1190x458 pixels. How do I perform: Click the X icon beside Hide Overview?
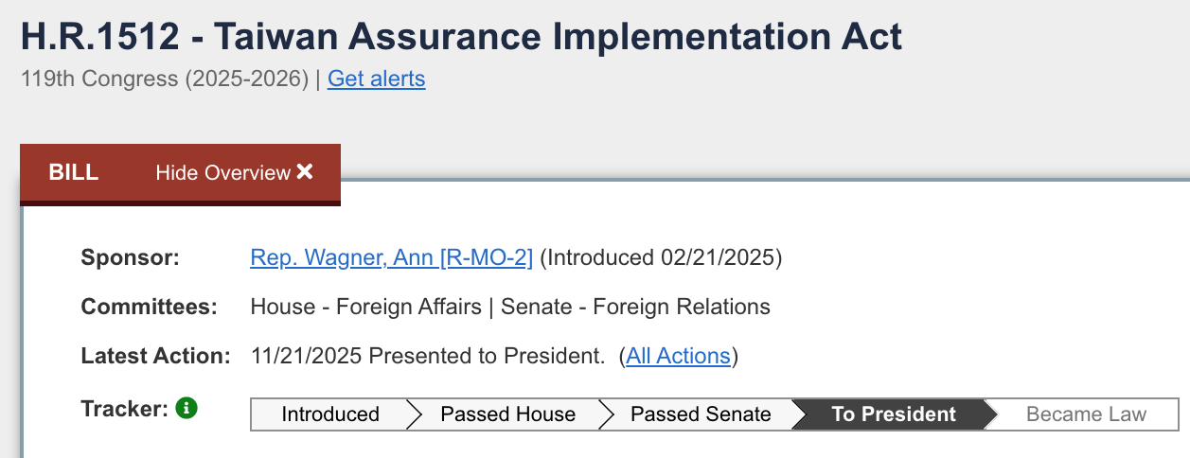click(x=305, y=172)
